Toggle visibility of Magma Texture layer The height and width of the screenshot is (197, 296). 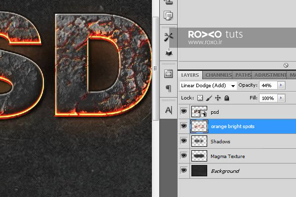184,155
